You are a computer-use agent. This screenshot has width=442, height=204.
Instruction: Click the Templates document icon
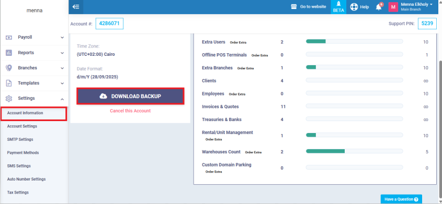pyautogui.click(x=9, y=83)
